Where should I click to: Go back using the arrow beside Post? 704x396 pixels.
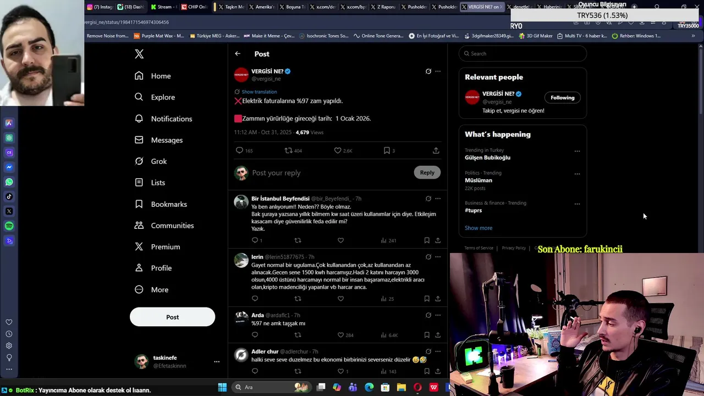tap(238, 54)
